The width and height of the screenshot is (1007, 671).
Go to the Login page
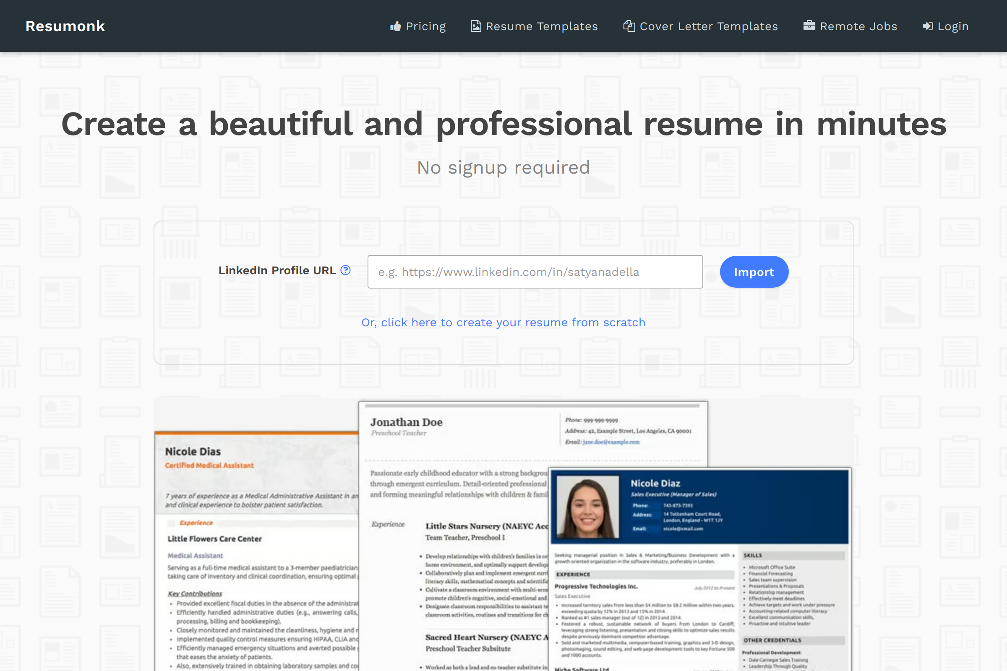(952, 26)
